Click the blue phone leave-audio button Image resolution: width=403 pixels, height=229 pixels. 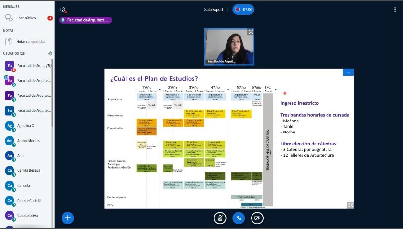pos(239,218)
